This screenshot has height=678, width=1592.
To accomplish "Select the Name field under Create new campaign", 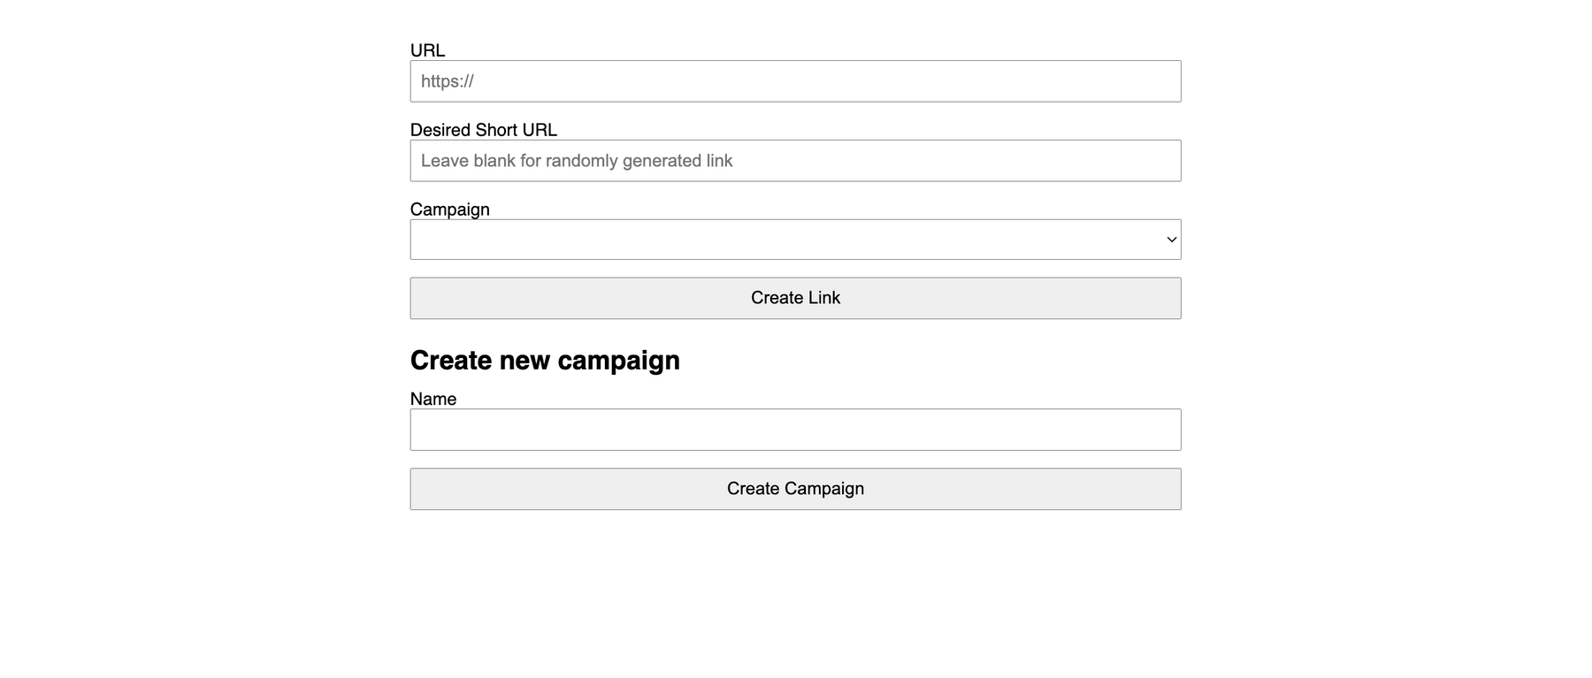I will (x=795, y=430).
